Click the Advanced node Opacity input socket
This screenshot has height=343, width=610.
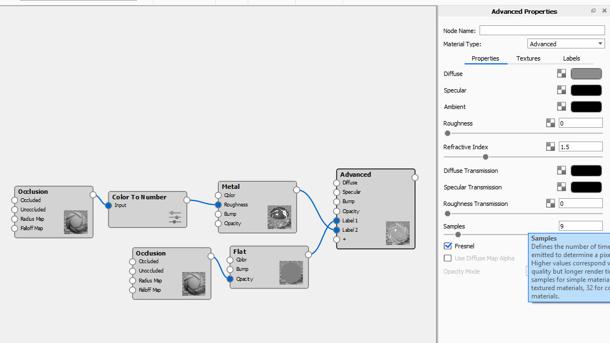(336, 211)
